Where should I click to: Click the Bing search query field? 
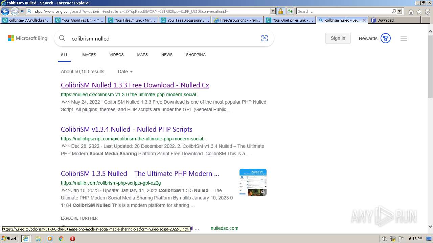164,38
